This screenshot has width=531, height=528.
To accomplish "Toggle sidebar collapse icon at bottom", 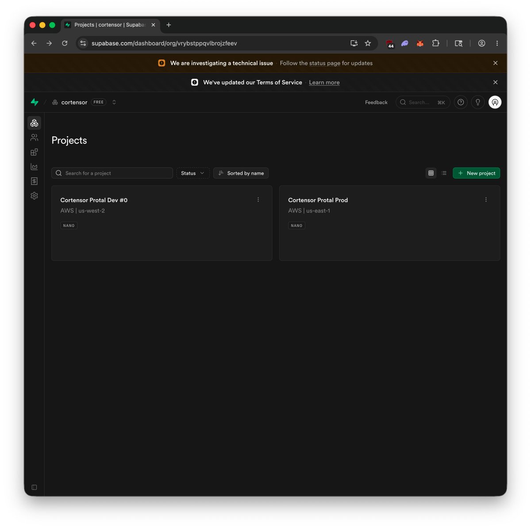I will click(x=34, y=487).
